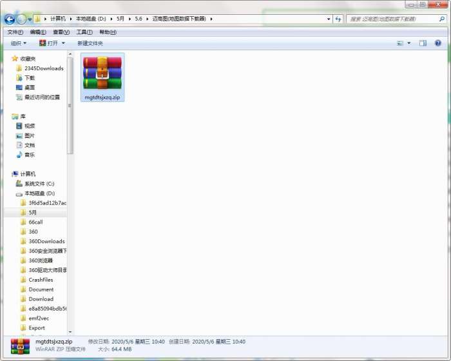
Task: Go forward with the Forward arrow button
Action: click(x=21, y=19)
